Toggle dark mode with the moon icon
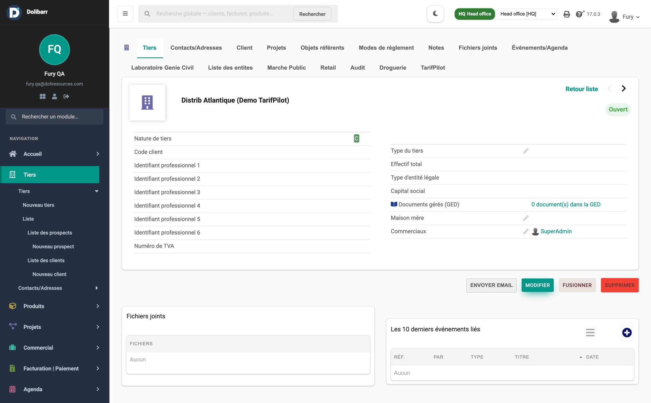Screen dimensions: 651x403 pos(435,14)
